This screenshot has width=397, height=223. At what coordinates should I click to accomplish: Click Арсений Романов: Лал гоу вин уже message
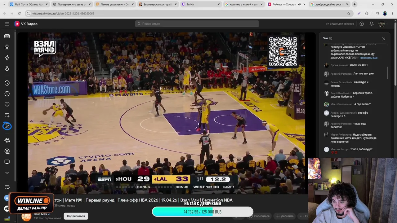click(x=352, y=74)
